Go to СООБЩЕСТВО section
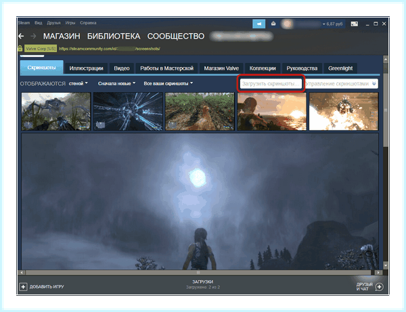 pyautogui.click(x=176, y=37)
